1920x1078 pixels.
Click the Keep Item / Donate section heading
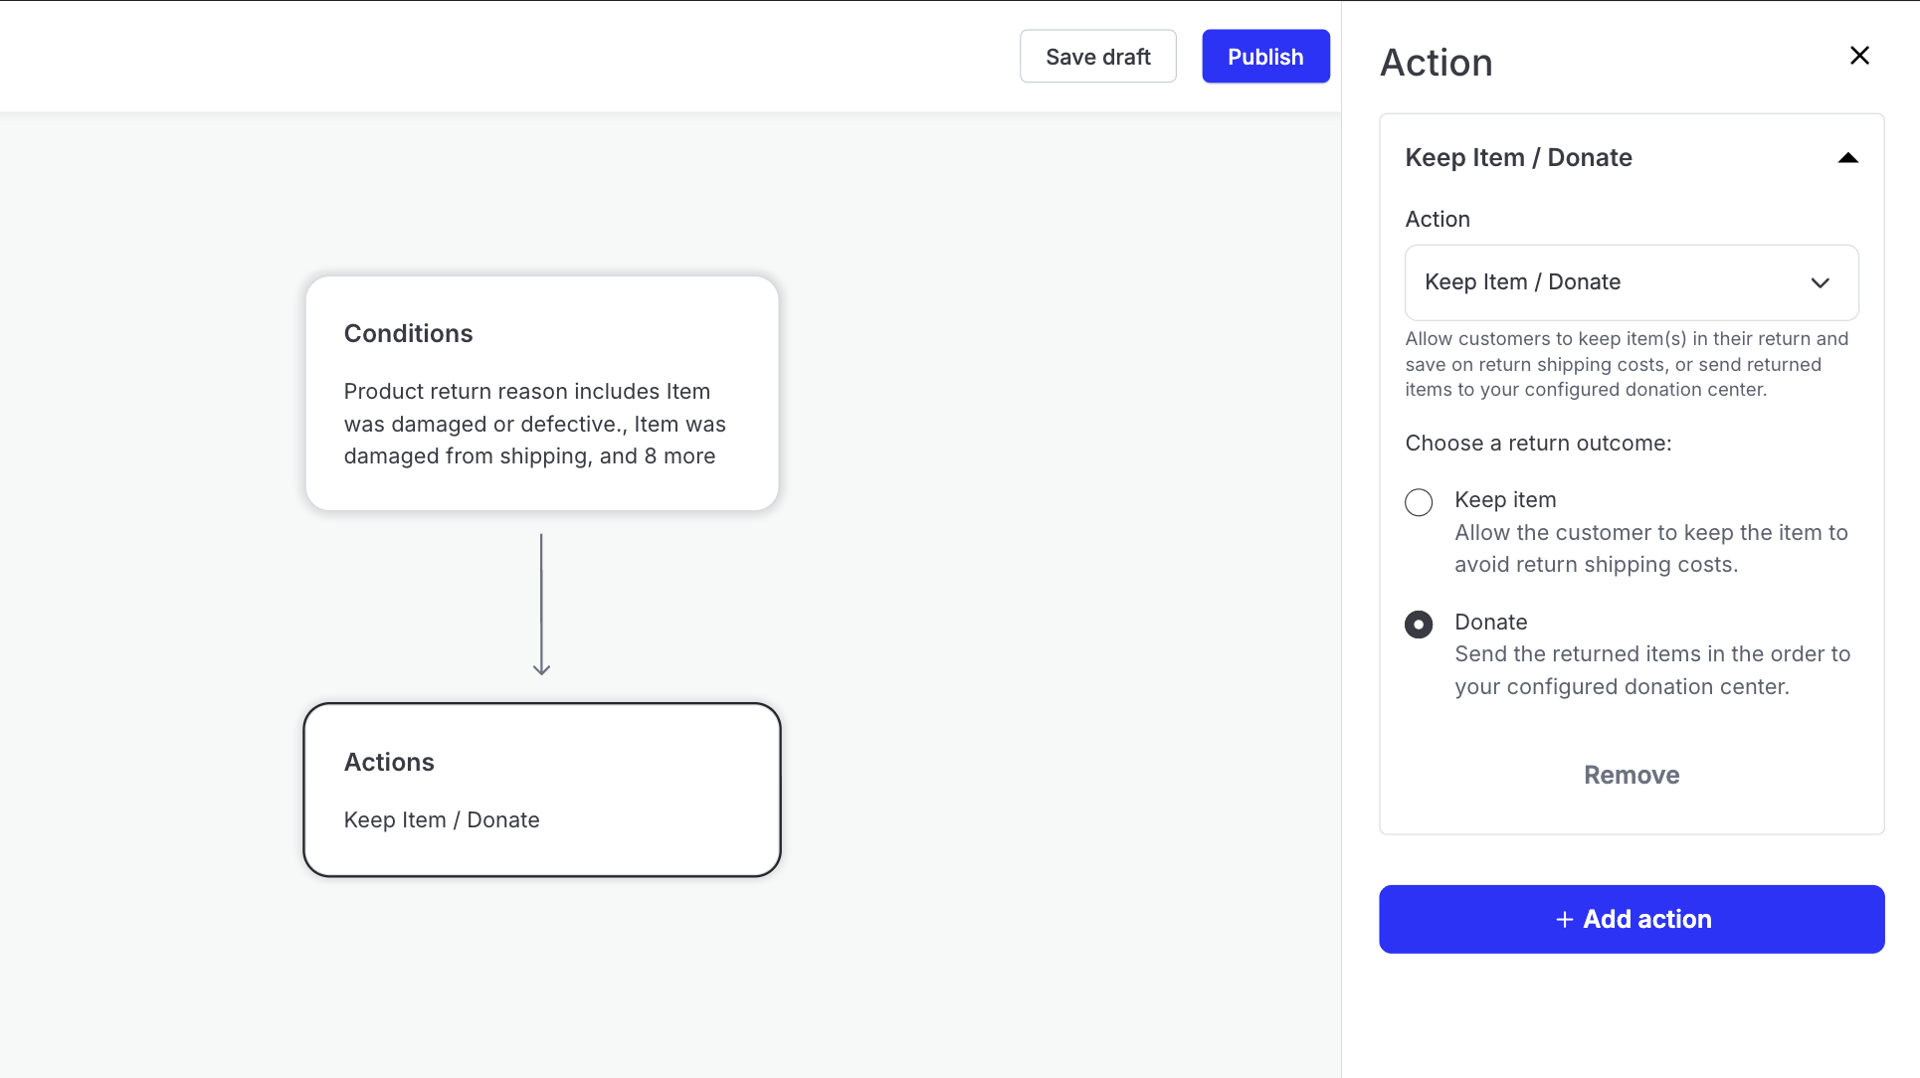coord(1518,158)
